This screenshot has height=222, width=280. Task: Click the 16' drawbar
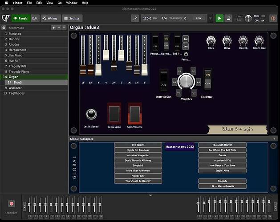pos(83,70)
